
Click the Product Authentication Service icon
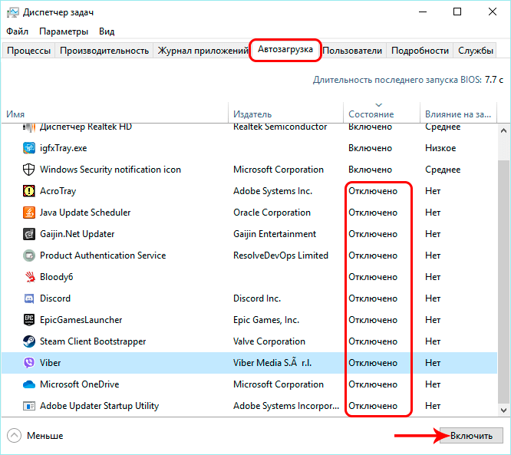pos(29,256)
